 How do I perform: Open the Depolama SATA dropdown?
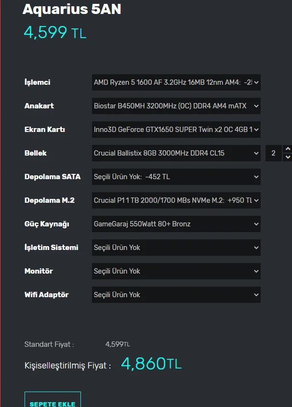tap(176, 177)
